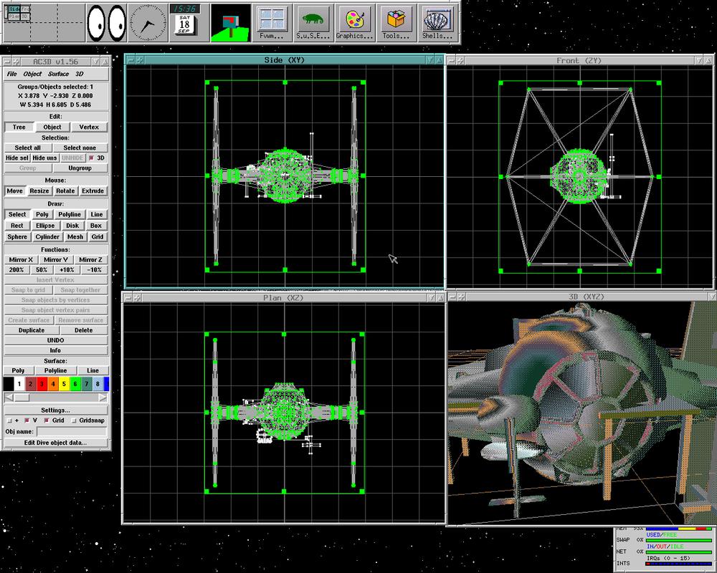Click the analog clock in the top bar
Viewport: 717px width, 573px height.
(x=148, y=23)
